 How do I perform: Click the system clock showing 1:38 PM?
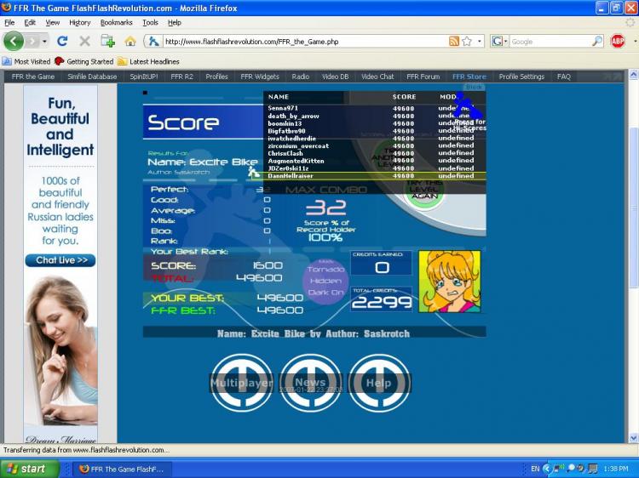615,469
